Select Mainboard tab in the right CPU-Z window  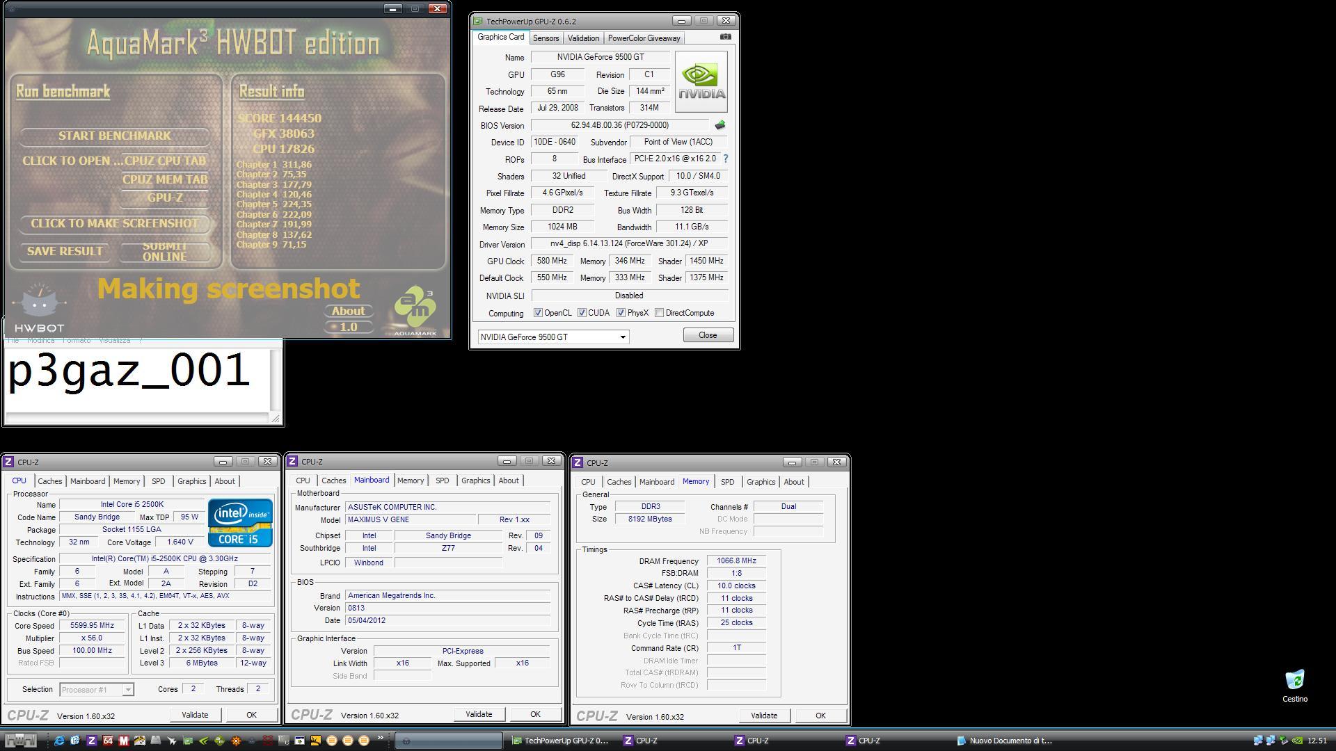click(x=656, y=482)
